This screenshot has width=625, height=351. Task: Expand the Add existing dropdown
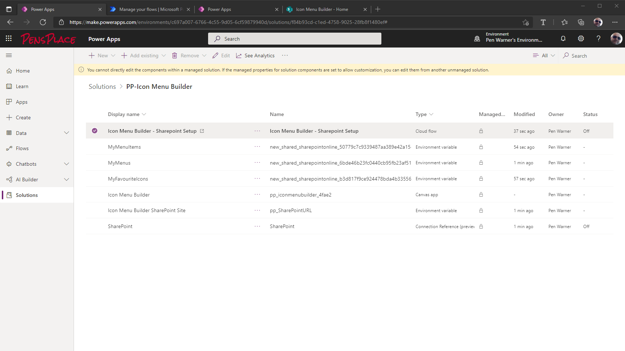point(164,55)
